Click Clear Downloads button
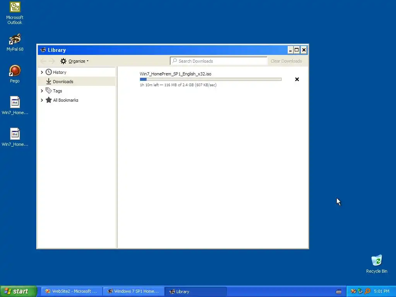The width and height of the screenshot is (396, 297). coord(286,61)
